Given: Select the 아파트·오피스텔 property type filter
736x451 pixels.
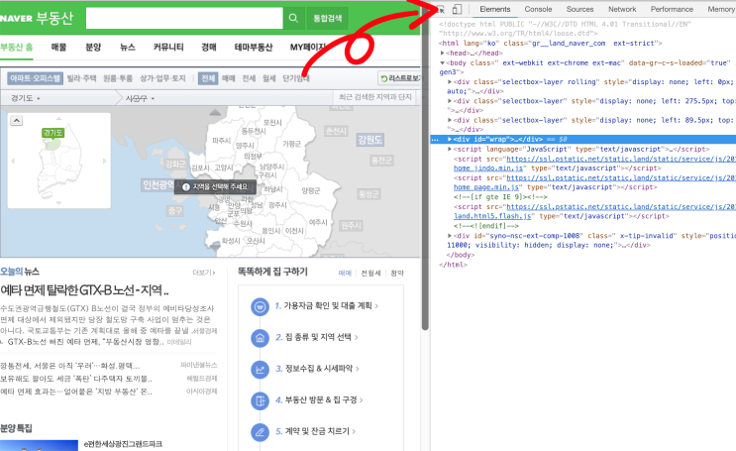Looking at the screenshot, I should (x=36, y=78).
